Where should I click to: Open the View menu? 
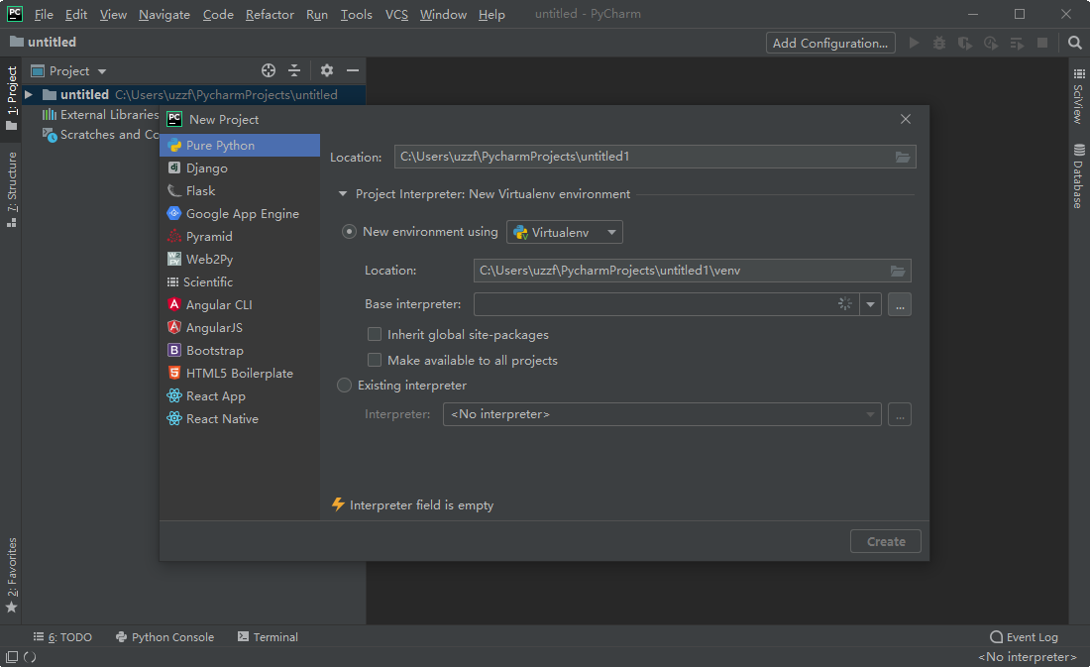coord(113,15)
